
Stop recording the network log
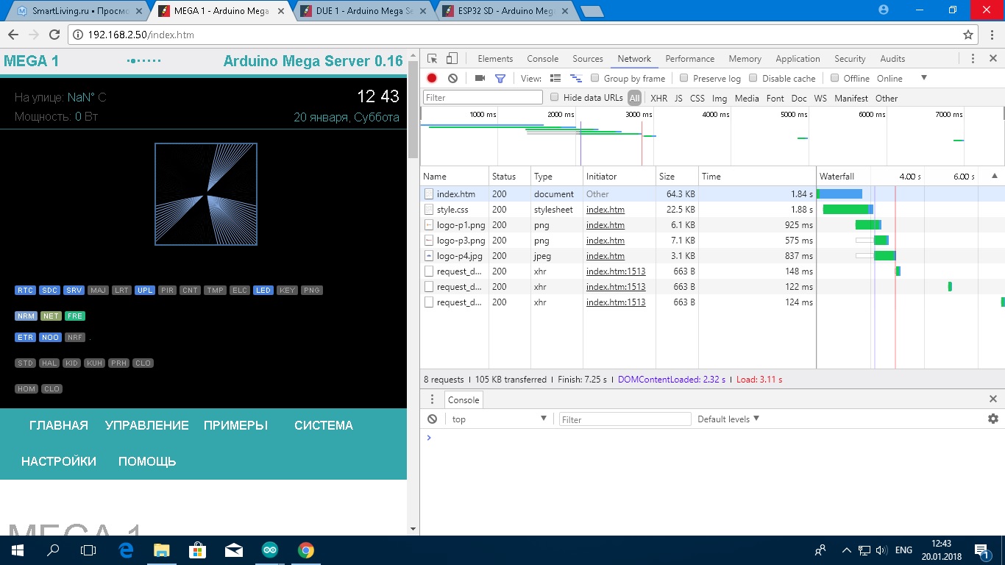coord(432,78)
